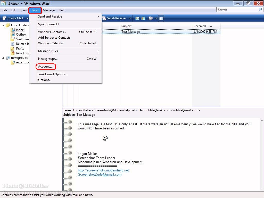Click the search magnifier icon

pyautogui.click(x=260, y=10)
